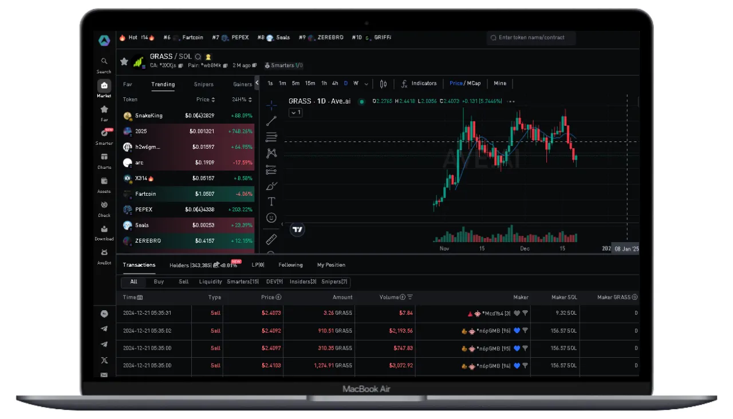Open the Smarter section in sidebar
Viewport: 733px width, 419px height.
click(104, 136)
